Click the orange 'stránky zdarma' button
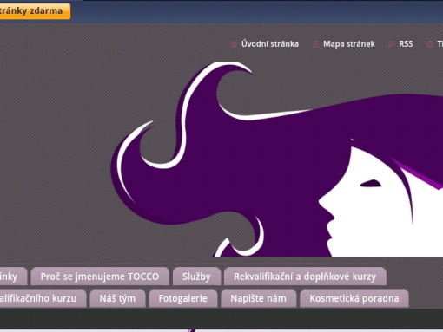 pos(35,11)
